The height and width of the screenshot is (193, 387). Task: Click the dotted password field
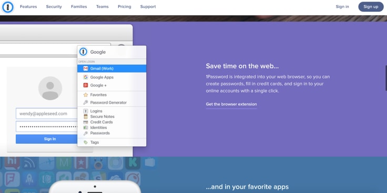47,127
